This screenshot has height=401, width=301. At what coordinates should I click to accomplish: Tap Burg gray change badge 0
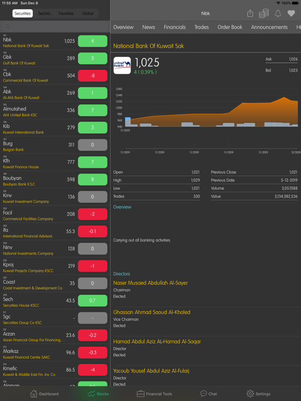click(92, 145)
